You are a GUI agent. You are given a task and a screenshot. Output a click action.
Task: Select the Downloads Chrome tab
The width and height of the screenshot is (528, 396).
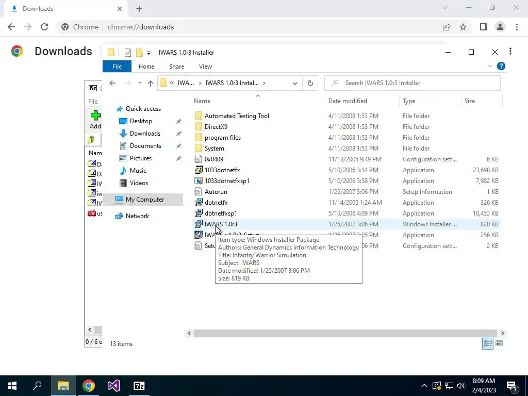(x=66, y=9)
